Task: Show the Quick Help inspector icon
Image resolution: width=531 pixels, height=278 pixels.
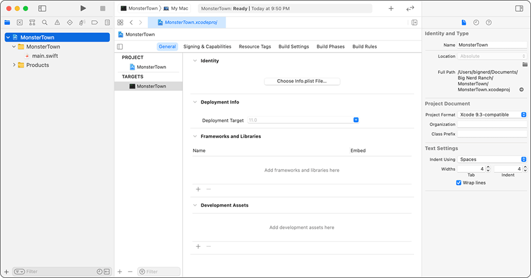Action: pyautogui.click(x=489, y=23)
